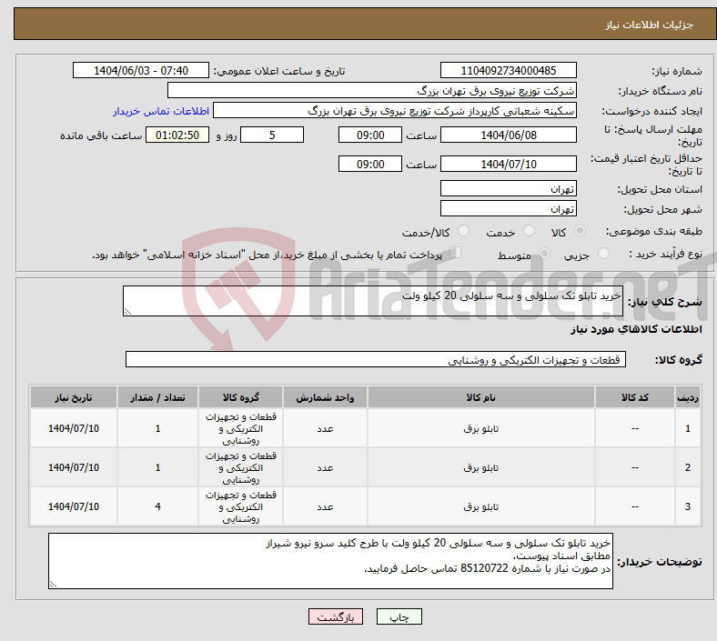Click the goods group field قطعات و تجهیزات الکتریکی

[x=376, y=359]
